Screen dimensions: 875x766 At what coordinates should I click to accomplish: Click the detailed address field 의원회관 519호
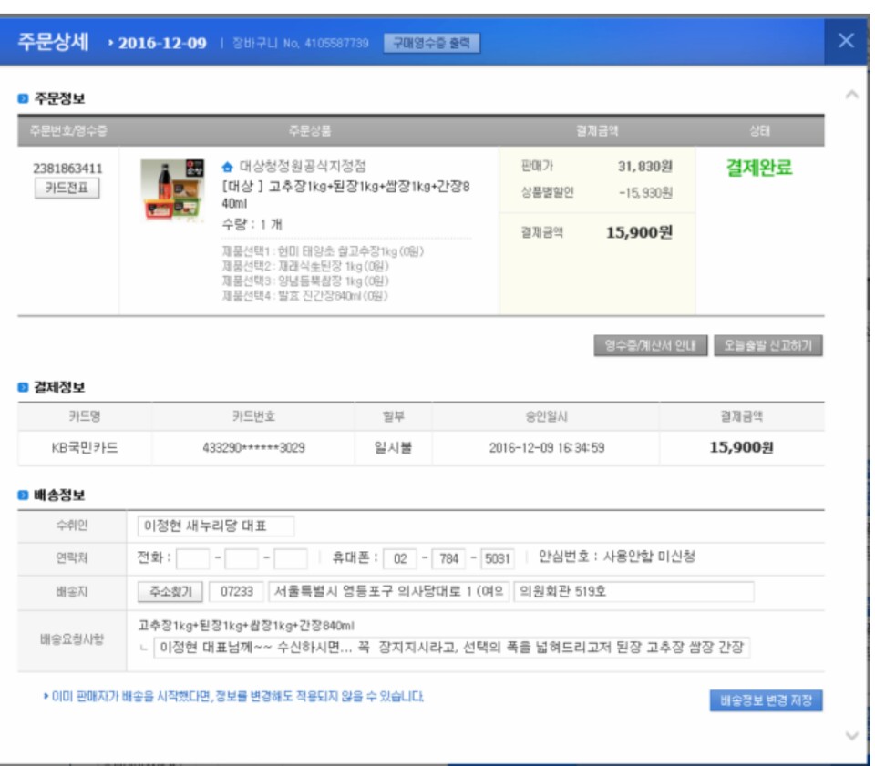[633, 591]
